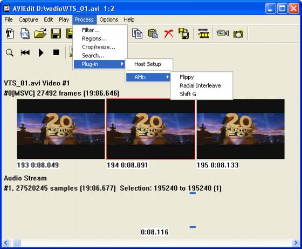Click the crop-and-save floppy icon
Viewport: 302px width, 249px height.
click(x=184, y=33)
